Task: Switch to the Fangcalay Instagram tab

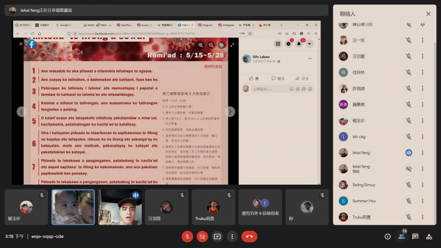Action: click(206, 25)
